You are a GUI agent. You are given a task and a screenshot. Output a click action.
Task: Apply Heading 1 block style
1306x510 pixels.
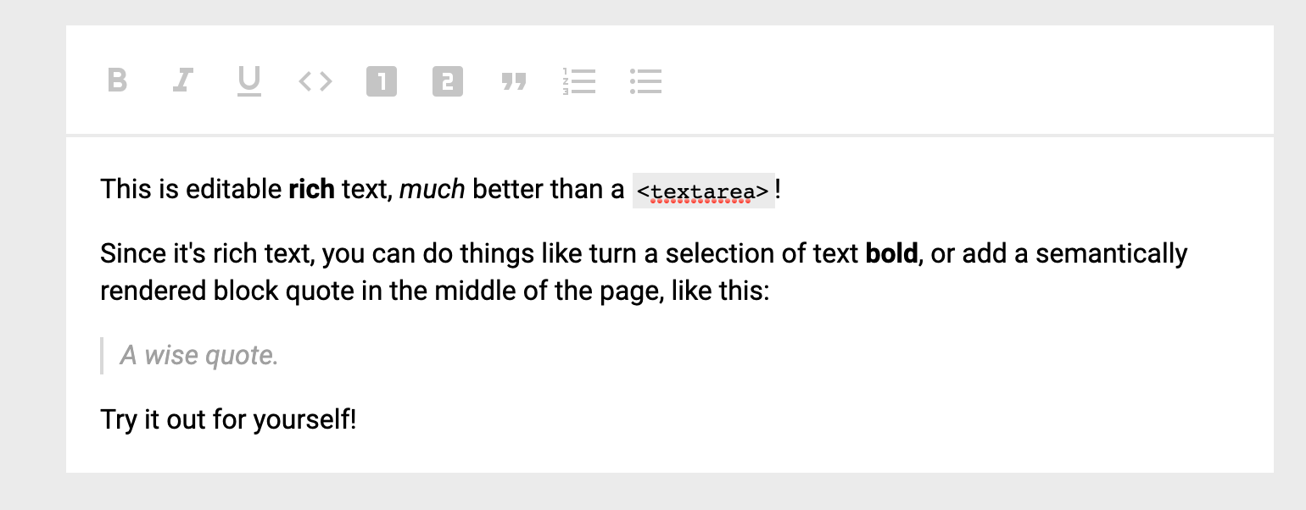(382, 81)
